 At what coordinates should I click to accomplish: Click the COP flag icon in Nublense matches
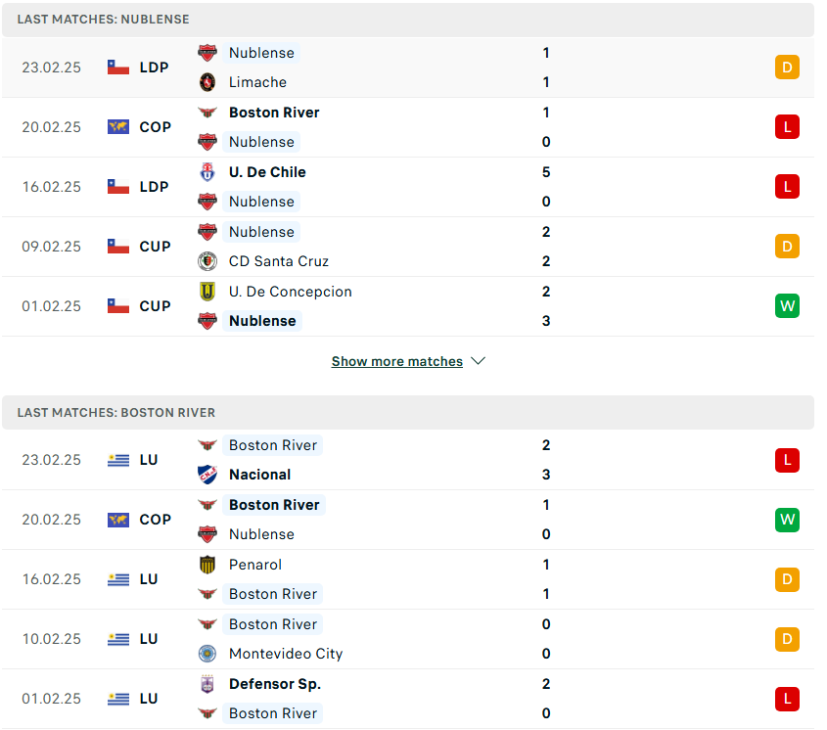(118, 127)
